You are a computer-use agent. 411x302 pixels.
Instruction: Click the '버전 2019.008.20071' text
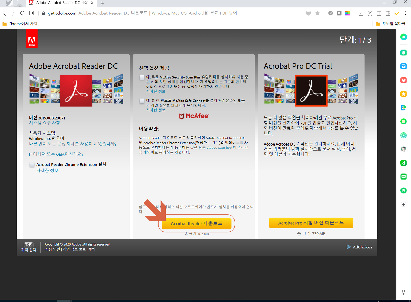47,118
